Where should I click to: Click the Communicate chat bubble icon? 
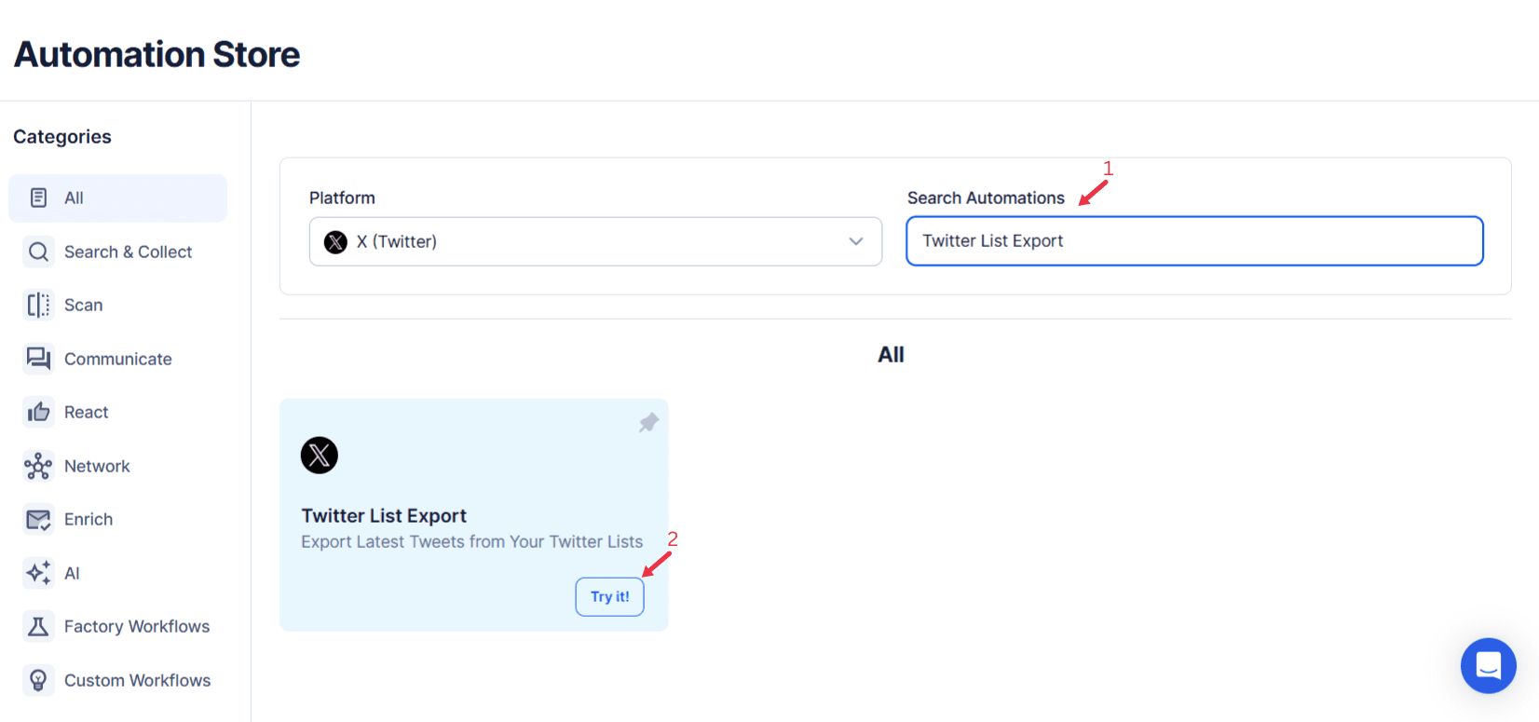click(x=37, y=359)
